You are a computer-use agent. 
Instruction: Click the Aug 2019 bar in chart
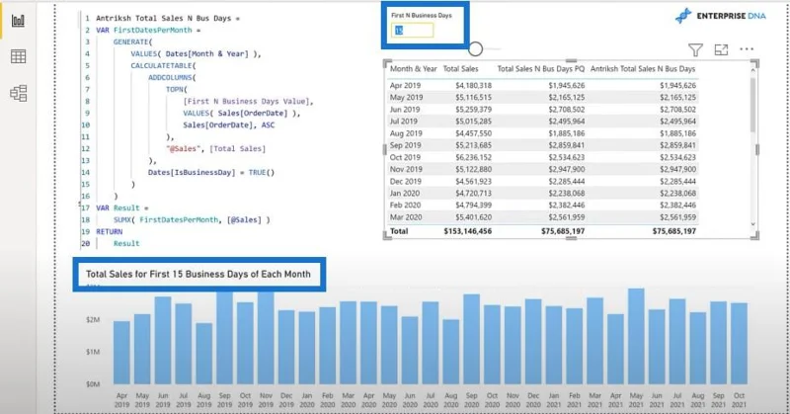point(204,354)
